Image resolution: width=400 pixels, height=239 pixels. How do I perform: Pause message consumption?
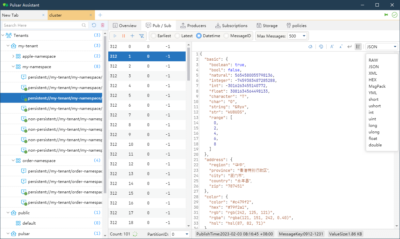coord(124,36)
